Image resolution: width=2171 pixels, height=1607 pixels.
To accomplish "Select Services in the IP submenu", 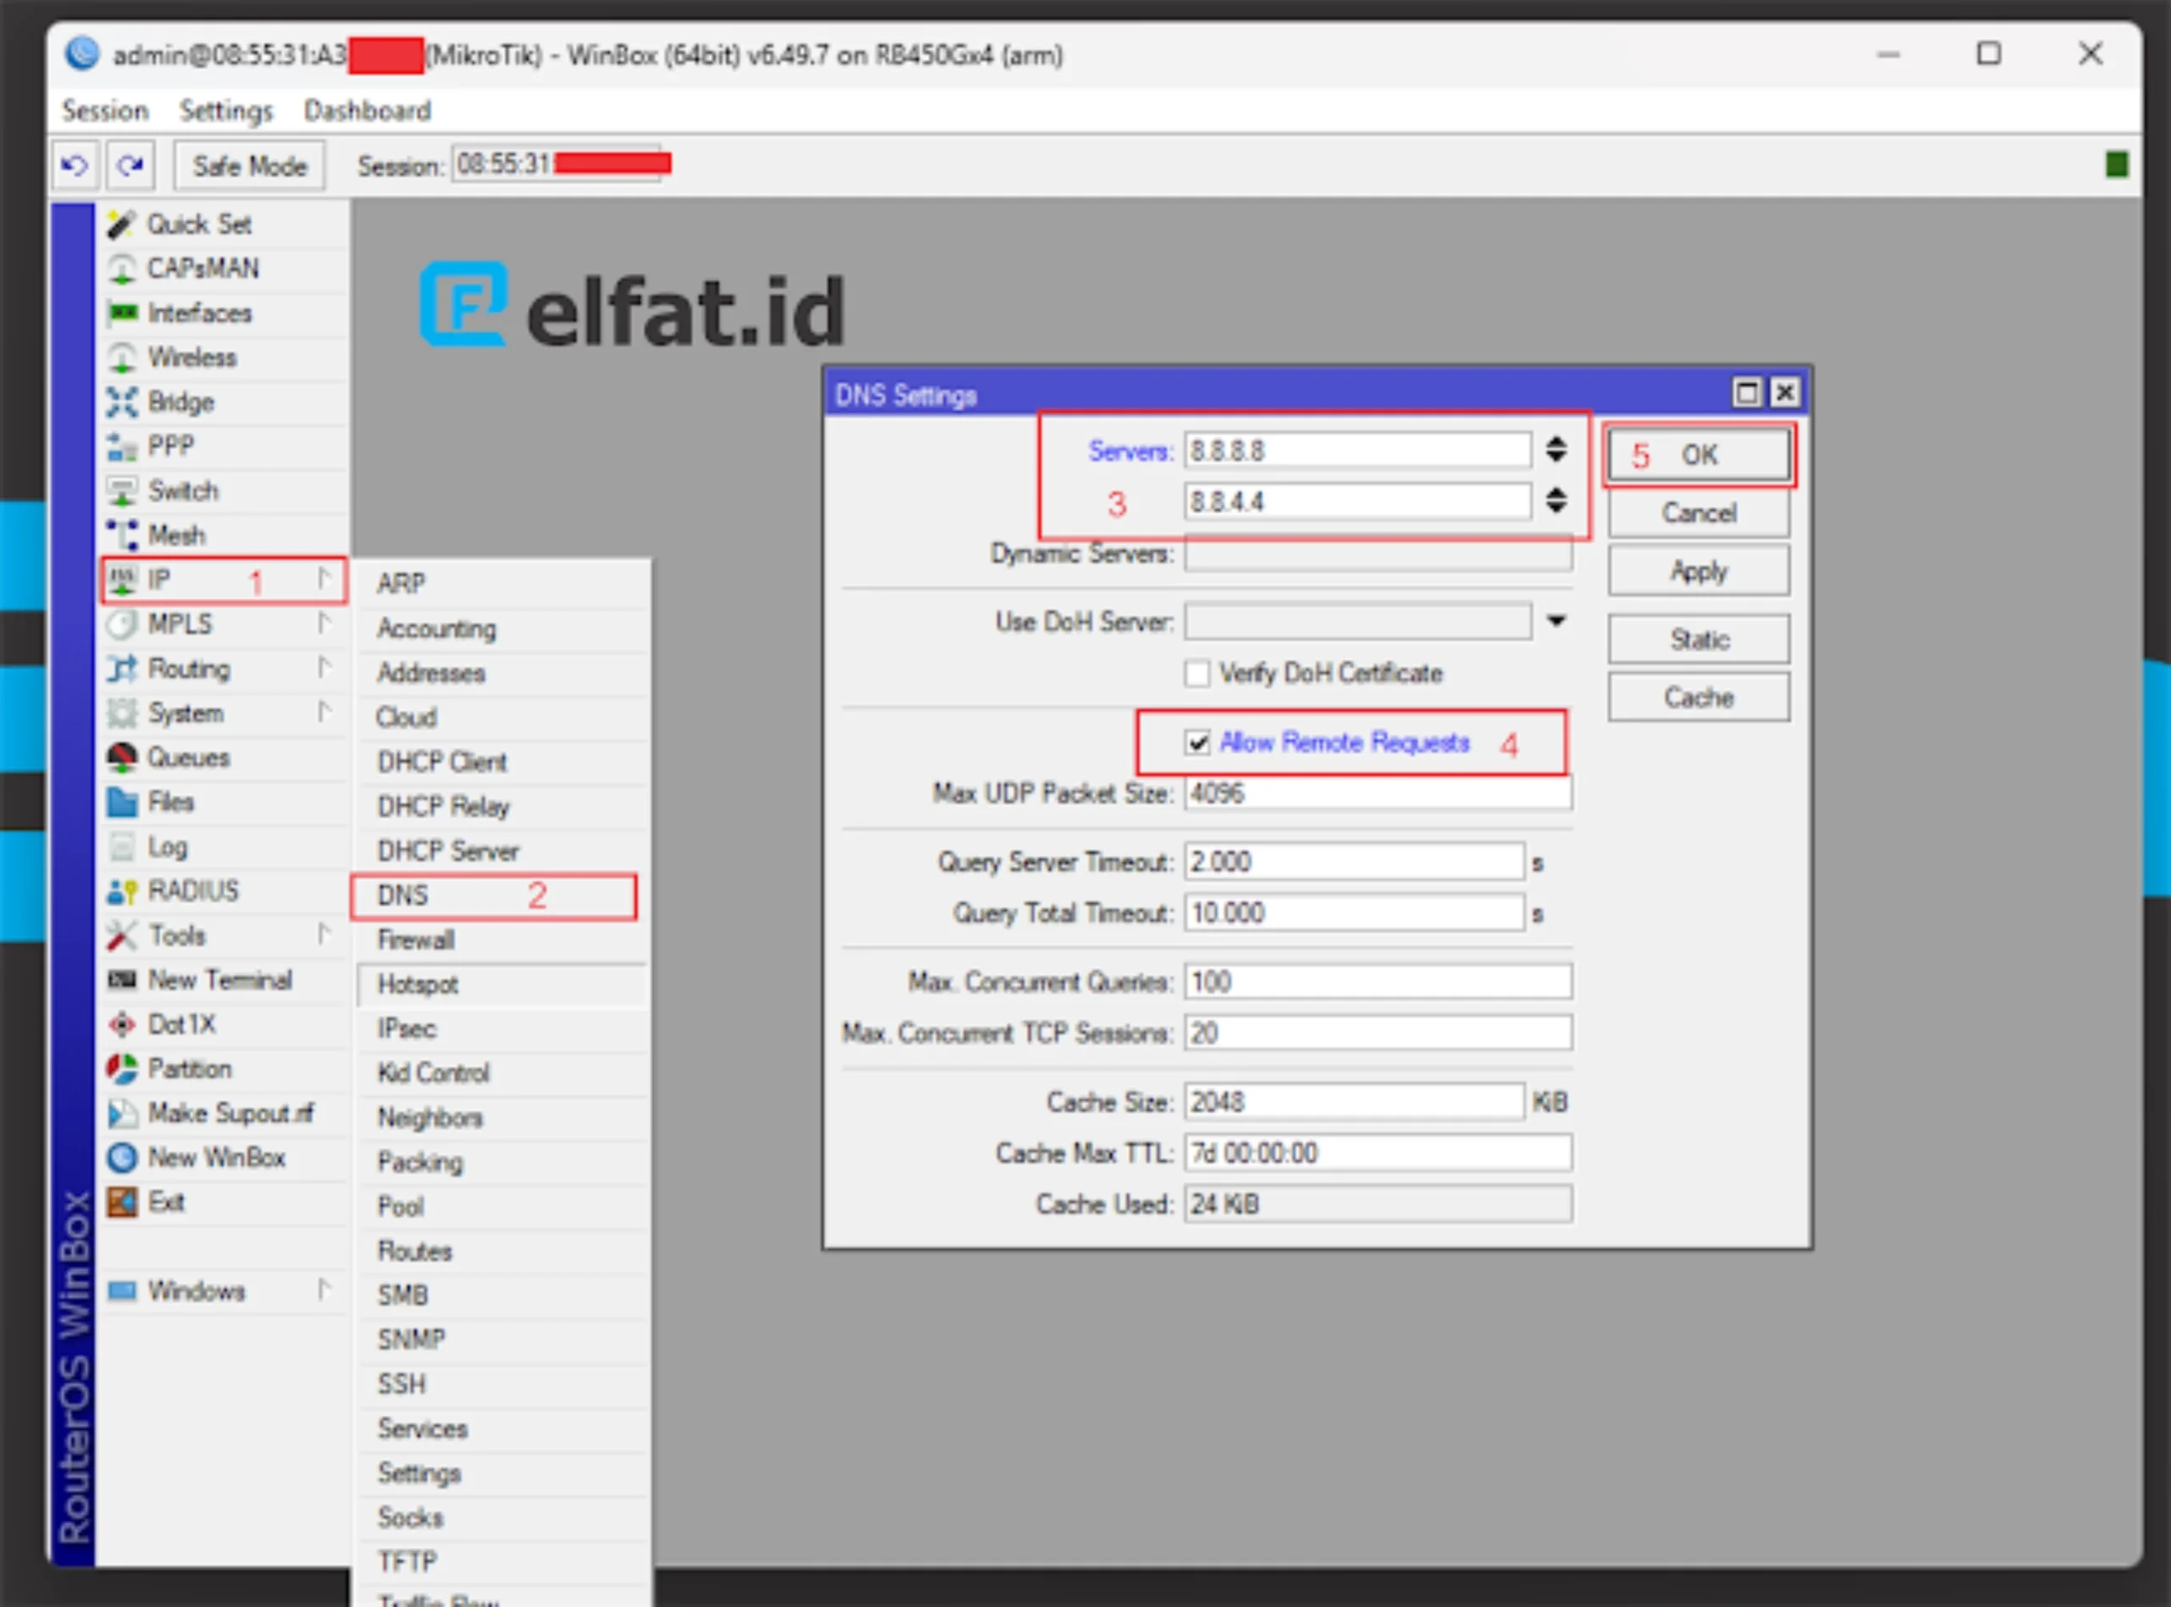I will pyautogui.click(x=501, y=1429).
